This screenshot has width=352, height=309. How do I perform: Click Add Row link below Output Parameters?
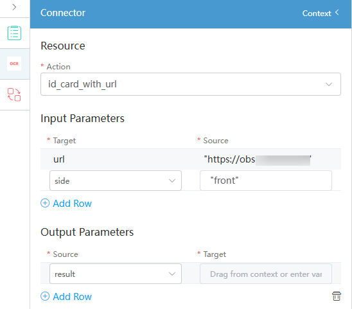(x=72, y=297)
